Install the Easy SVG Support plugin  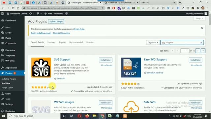196,60
